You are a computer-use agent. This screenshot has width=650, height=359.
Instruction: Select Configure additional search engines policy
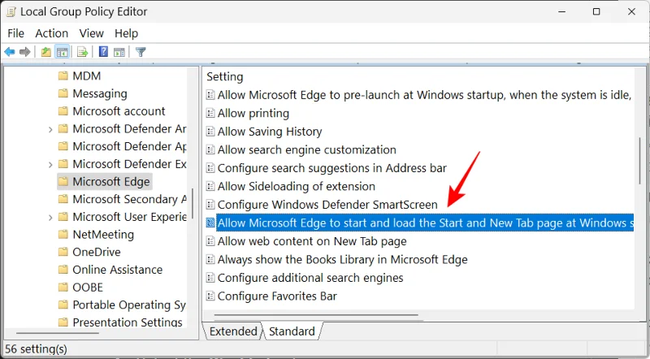pyautogui.click(x=310, y=278)
